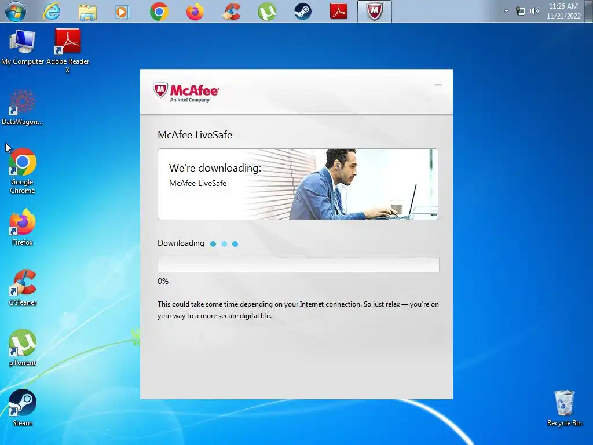Viewport: 593px width, 445px height.
Task: Click the 'An Intel Company' tagline
Action: [x=189, y=100]
